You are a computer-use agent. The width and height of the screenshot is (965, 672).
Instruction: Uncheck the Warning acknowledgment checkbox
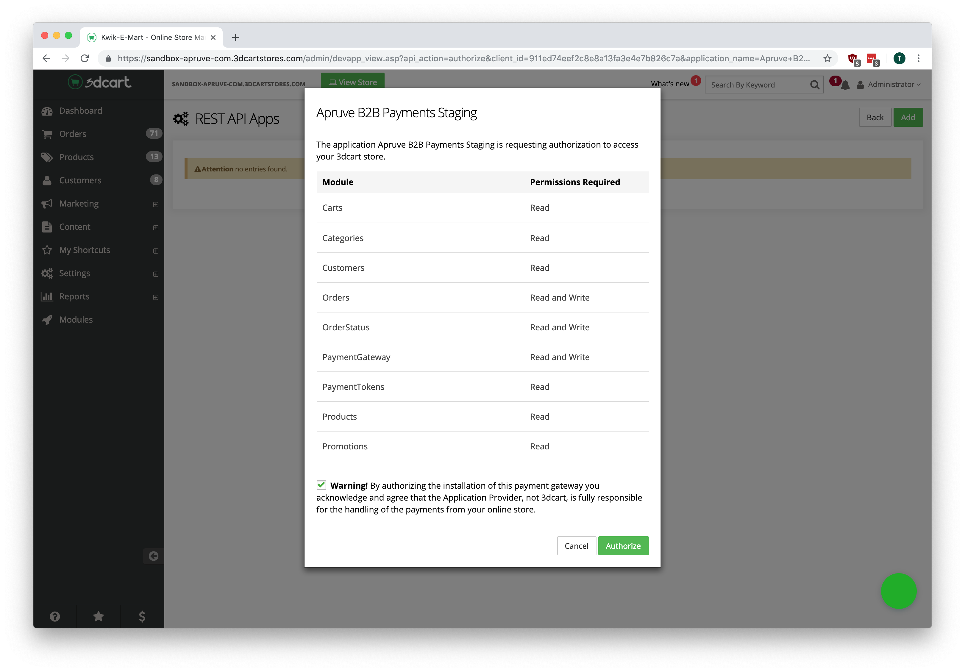pos(321,485)
